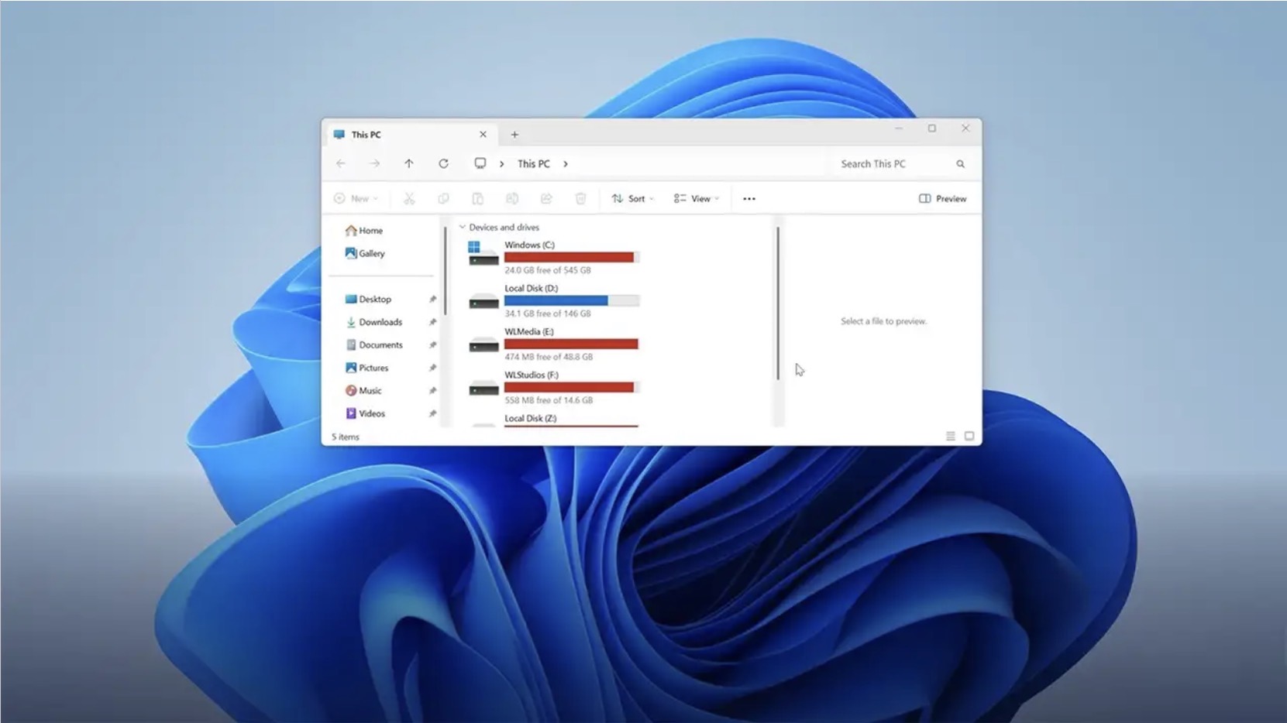Click the Share icon in toolbar
Image resolution: width=1287 pixels, height=723 pixels.
point(546,199)
